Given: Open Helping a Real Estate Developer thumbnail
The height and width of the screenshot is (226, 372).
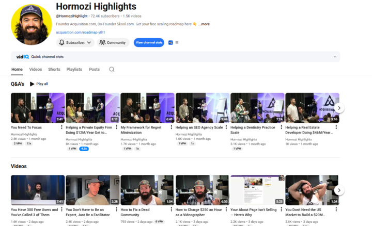Looking at the screenshot, I should point(312,108).
